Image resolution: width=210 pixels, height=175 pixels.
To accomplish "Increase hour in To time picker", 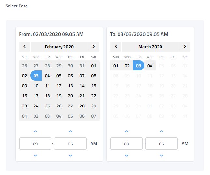I will tap(127, 131).
